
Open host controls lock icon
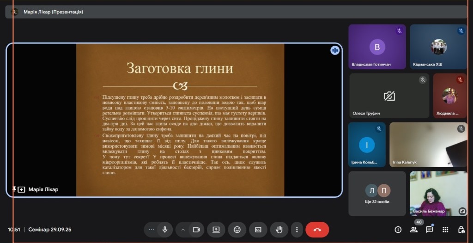pyautogui.click(x=461, y=230)
